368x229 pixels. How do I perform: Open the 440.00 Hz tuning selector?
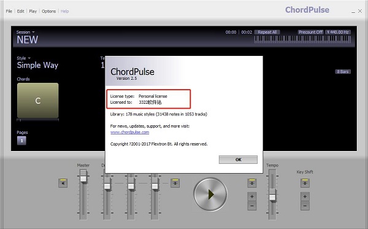point(338,32)
